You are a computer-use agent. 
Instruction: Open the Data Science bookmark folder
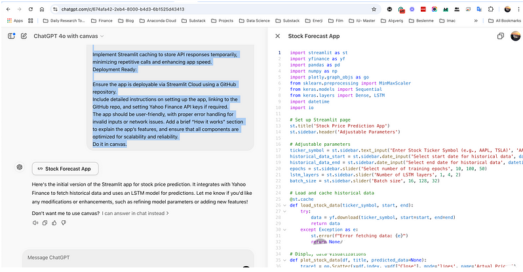tap(254, 21)
